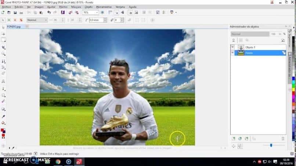Screen dimensions: 296x166
Task: Open the Ayuda menu
Action: pyautogui.click(x=133, y=7)
